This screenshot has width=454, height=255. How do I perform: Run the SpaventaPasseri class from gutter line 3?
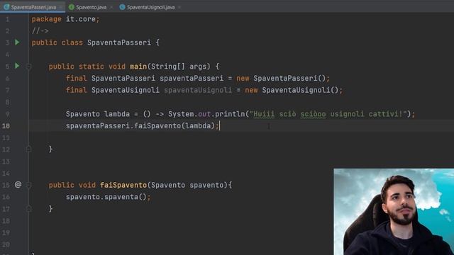[x=17, y=42]
